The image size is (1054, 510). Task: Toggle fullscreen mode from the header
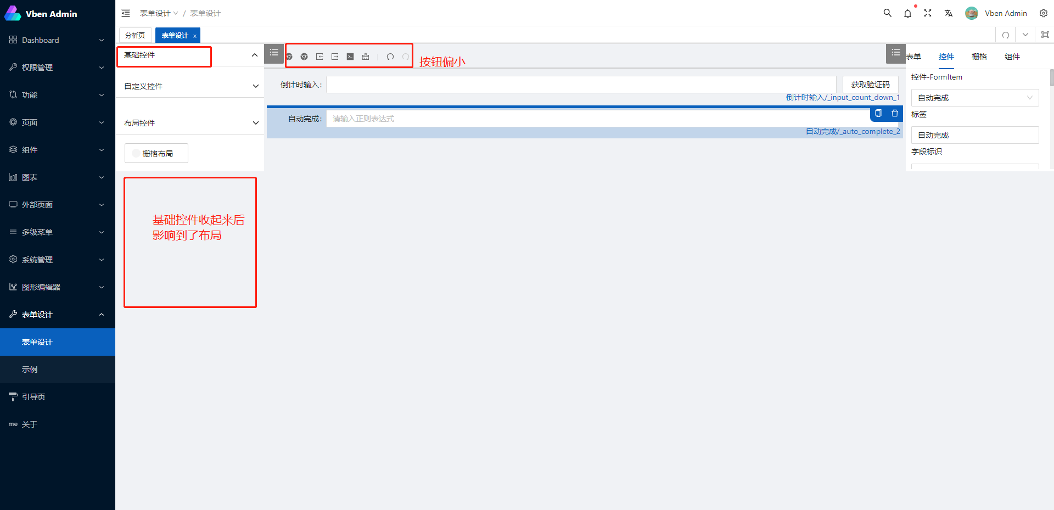pyautogui.click(x=928, y=13)
